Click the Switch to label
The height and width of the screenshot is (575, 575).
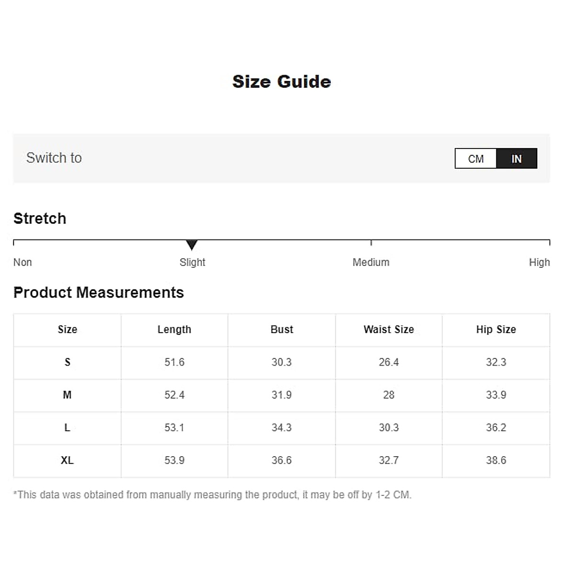tap(54, 158)
